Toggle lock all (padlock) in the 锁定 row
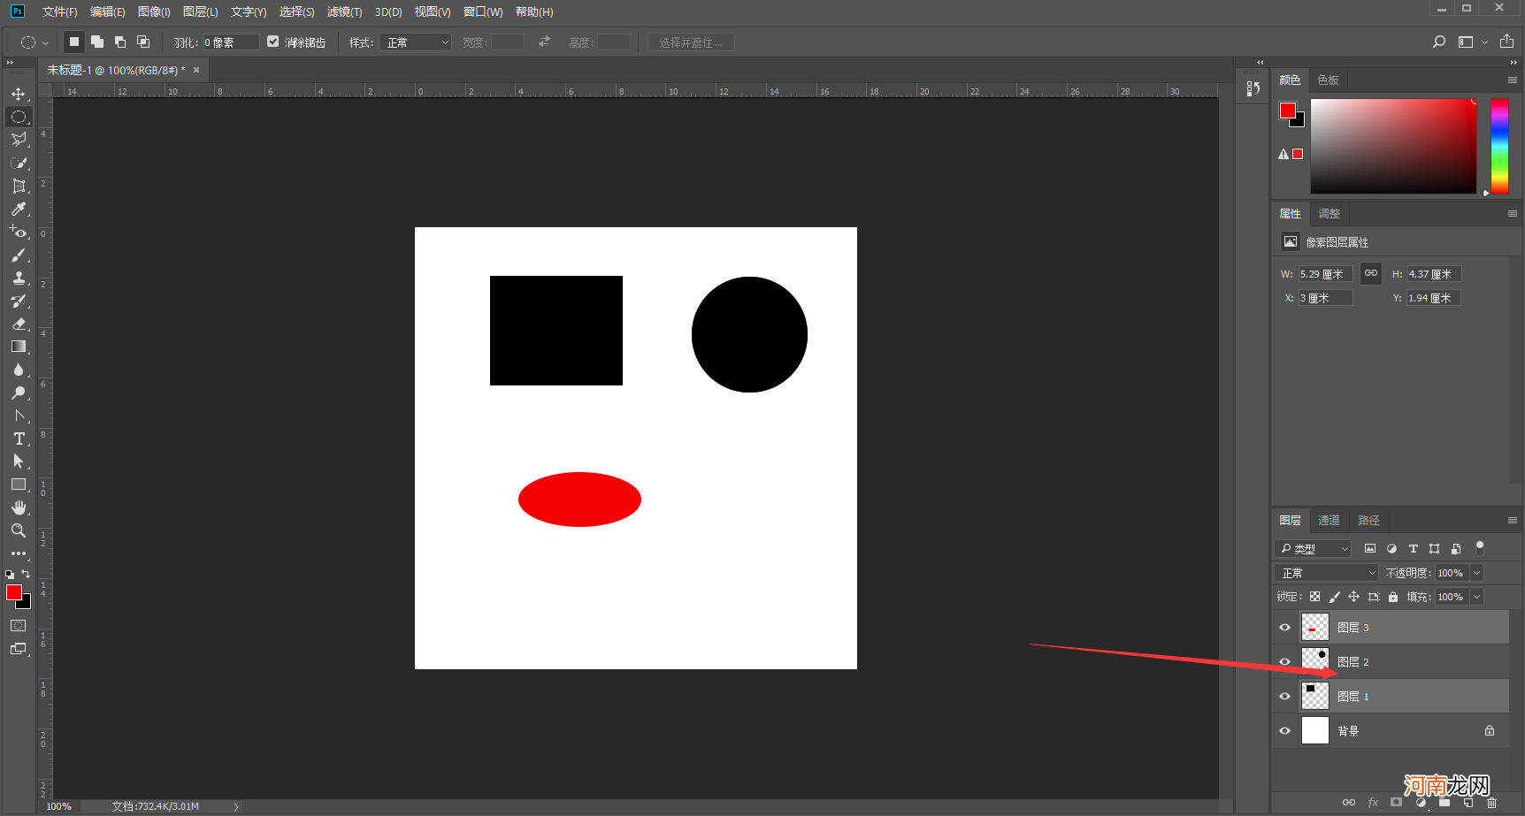Image resolution: width=1525 pixels, height=816 pixels. pyautogui.click(x=1393, y=597)
